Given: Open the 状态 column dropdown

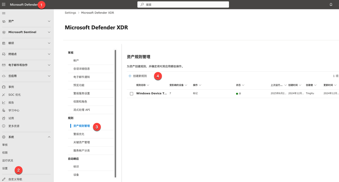Looking at the screenshot, I should [243, 85].
